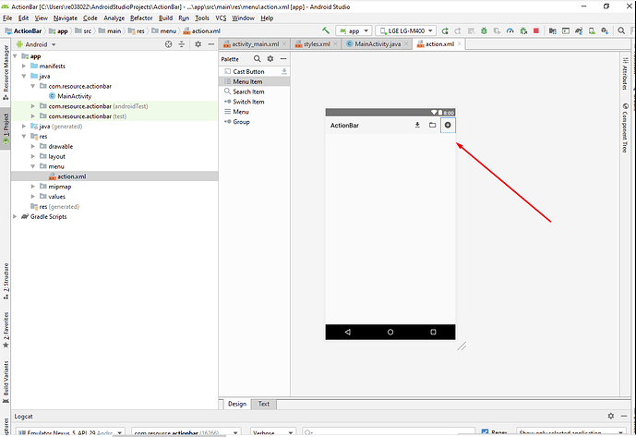Click the Logcat search field
636x437 pixels.
click(389, 432)
